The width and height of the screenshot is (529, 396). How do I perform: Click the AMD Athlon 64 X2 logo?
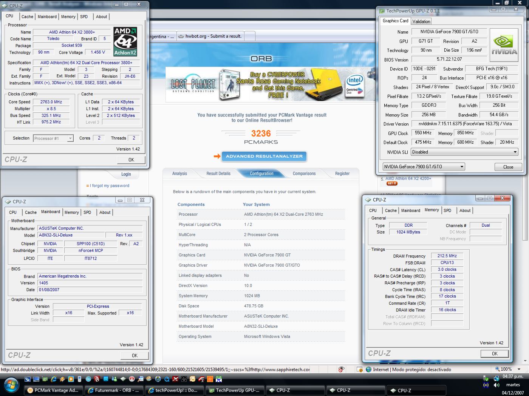coord(125,41)
